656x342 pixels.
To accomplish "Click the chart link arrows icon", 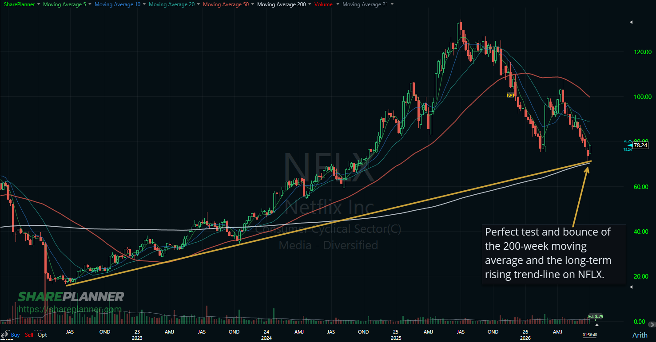I will (4, 335).
